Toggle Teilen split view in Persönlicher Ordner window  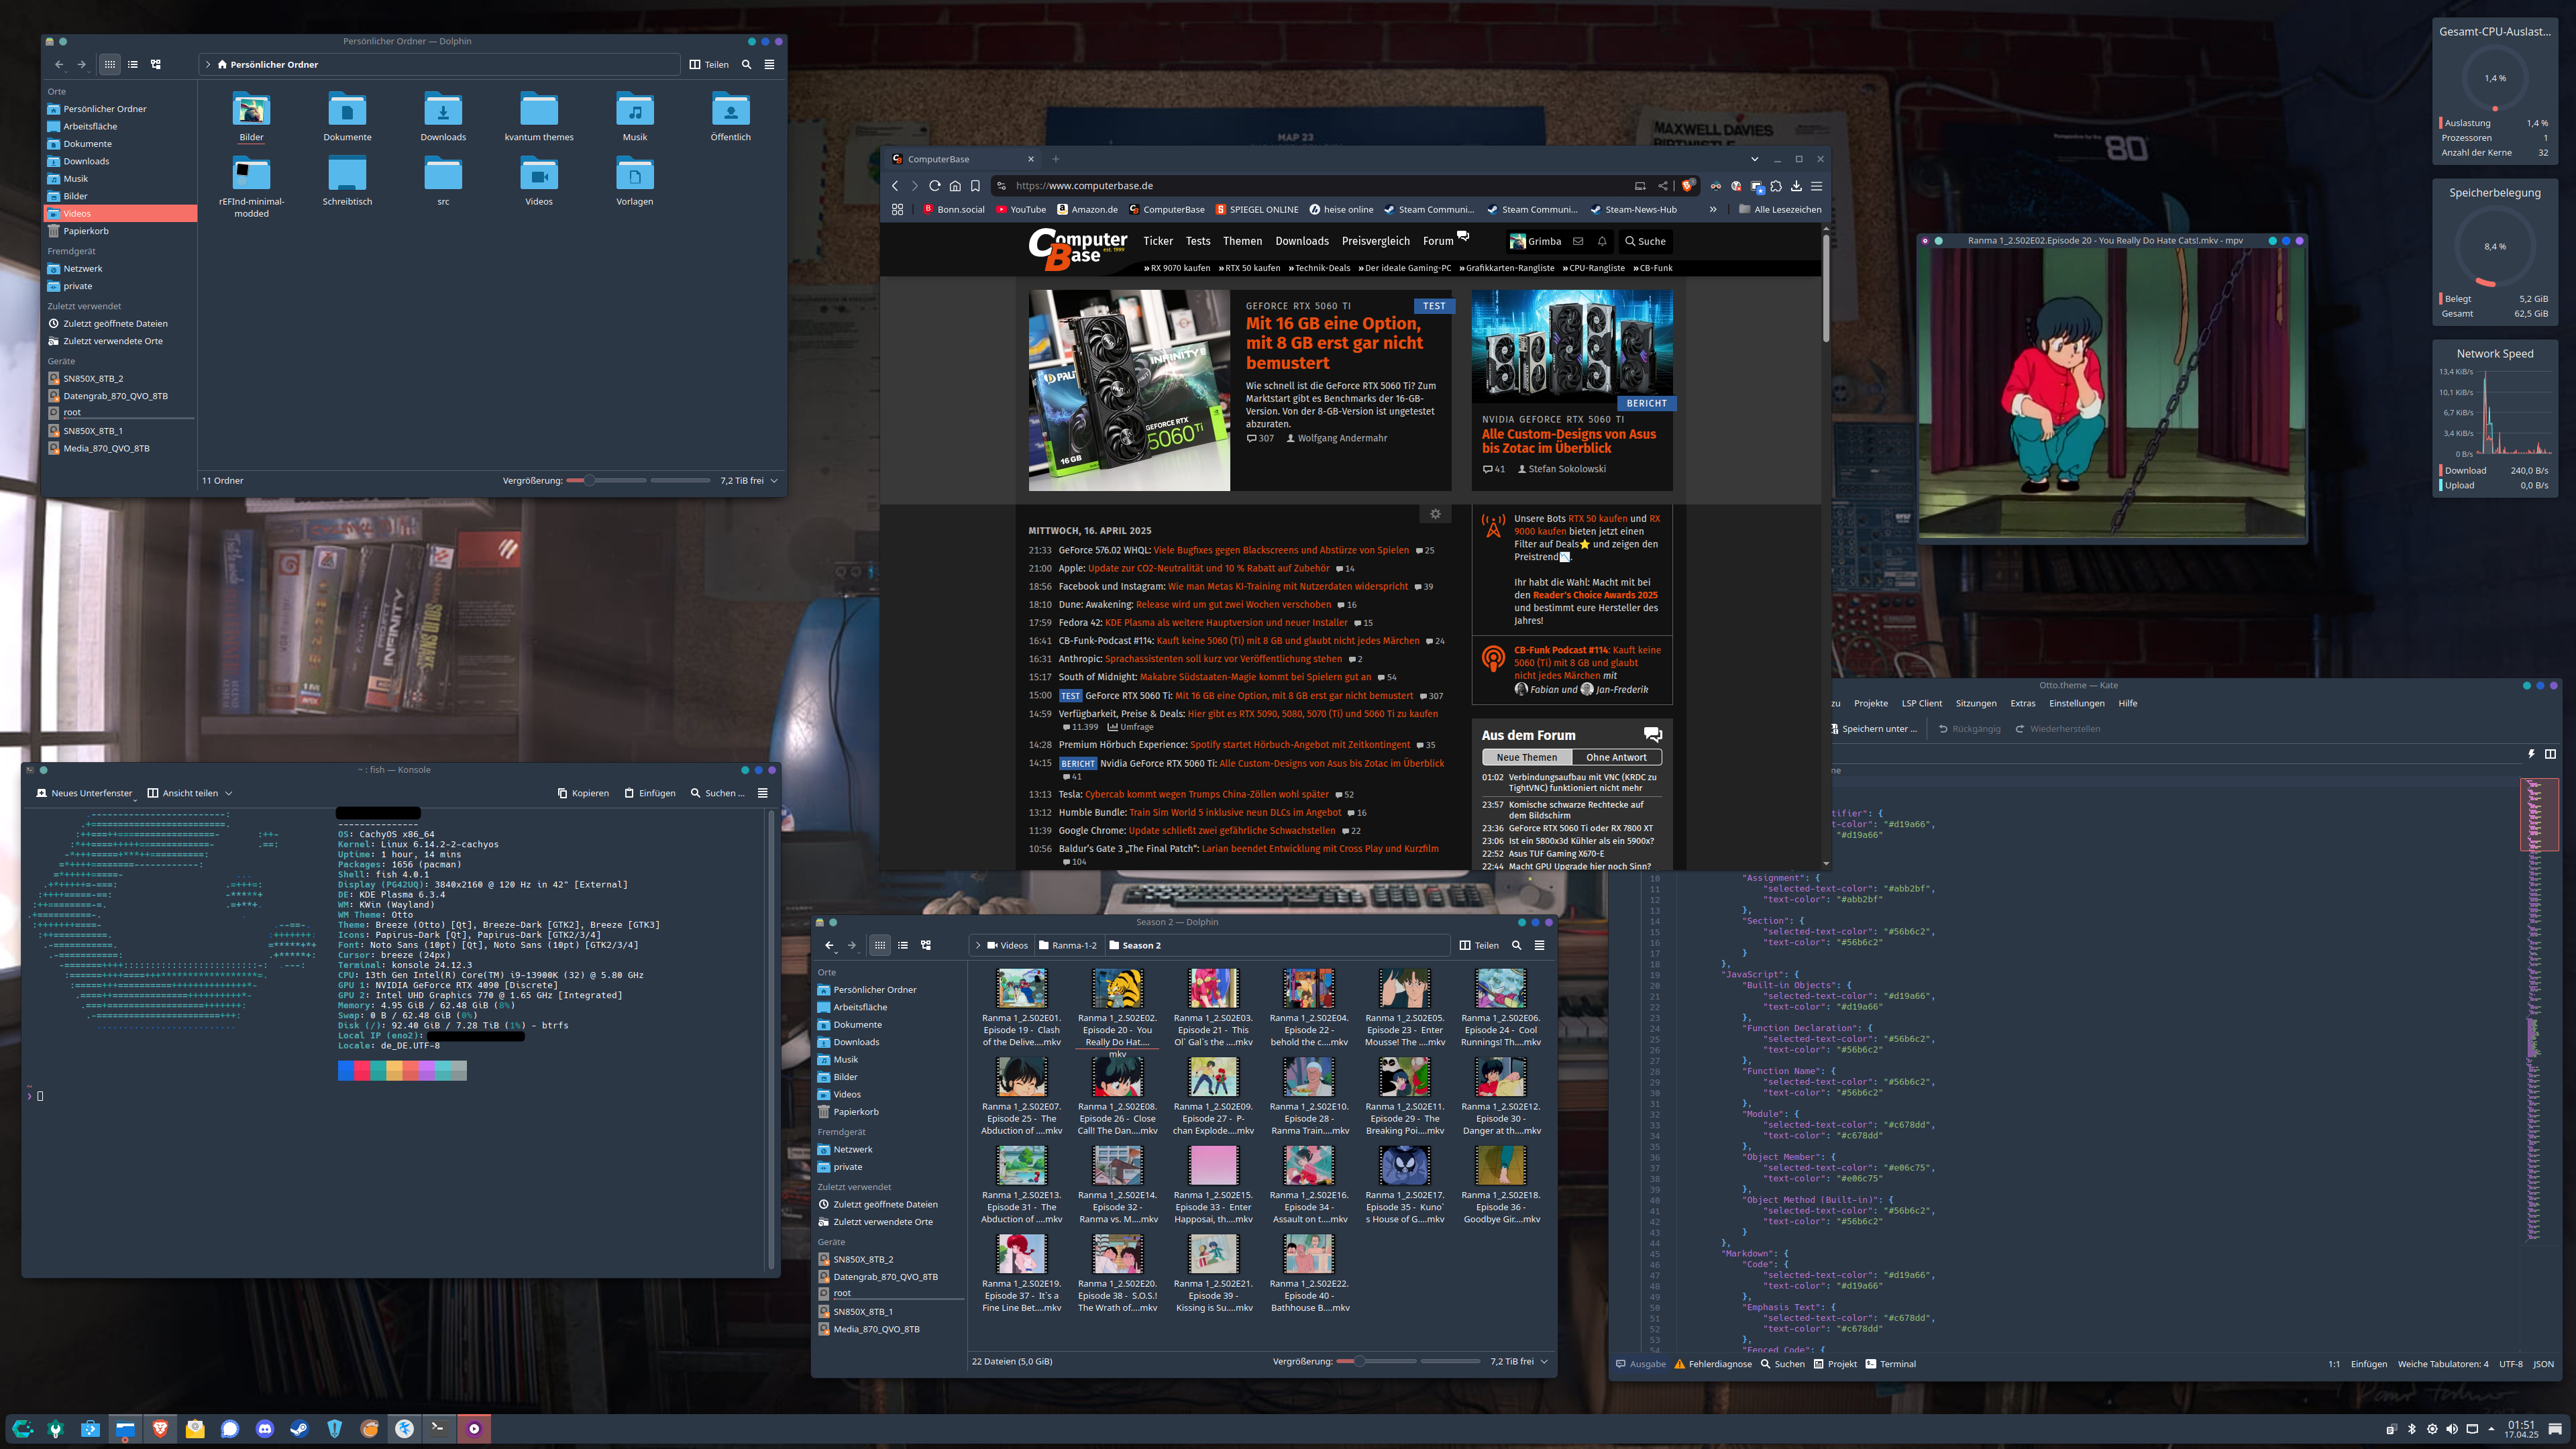click(709, 64)
